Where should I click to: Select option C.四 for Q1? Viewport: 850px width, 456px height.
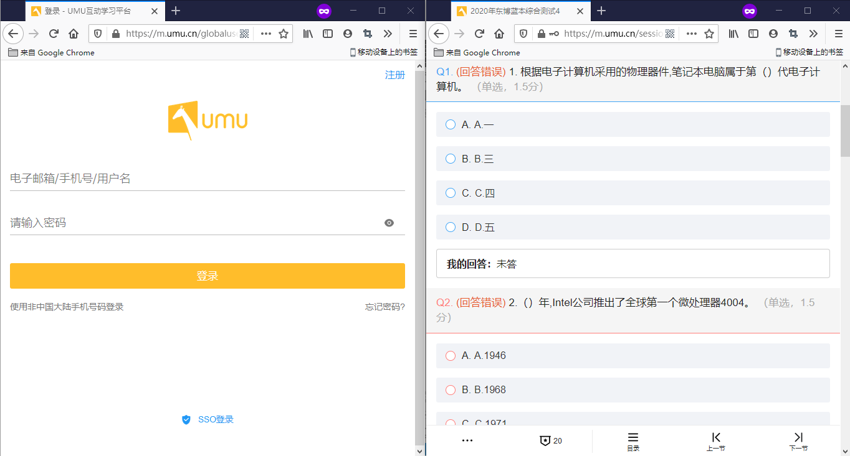pos(633,193)
